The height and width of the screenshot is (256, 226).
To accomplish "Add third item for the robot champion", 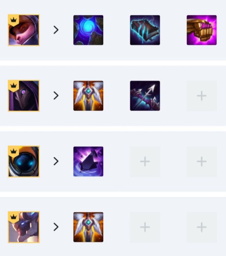I will pos(202,162).
